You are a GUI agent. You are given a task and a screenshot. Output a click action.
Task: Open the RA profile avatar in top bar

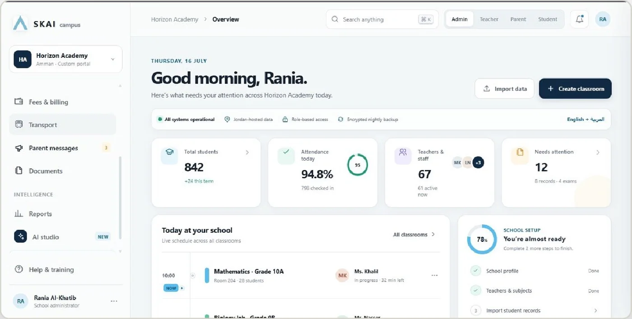click(x=603, y=19)
